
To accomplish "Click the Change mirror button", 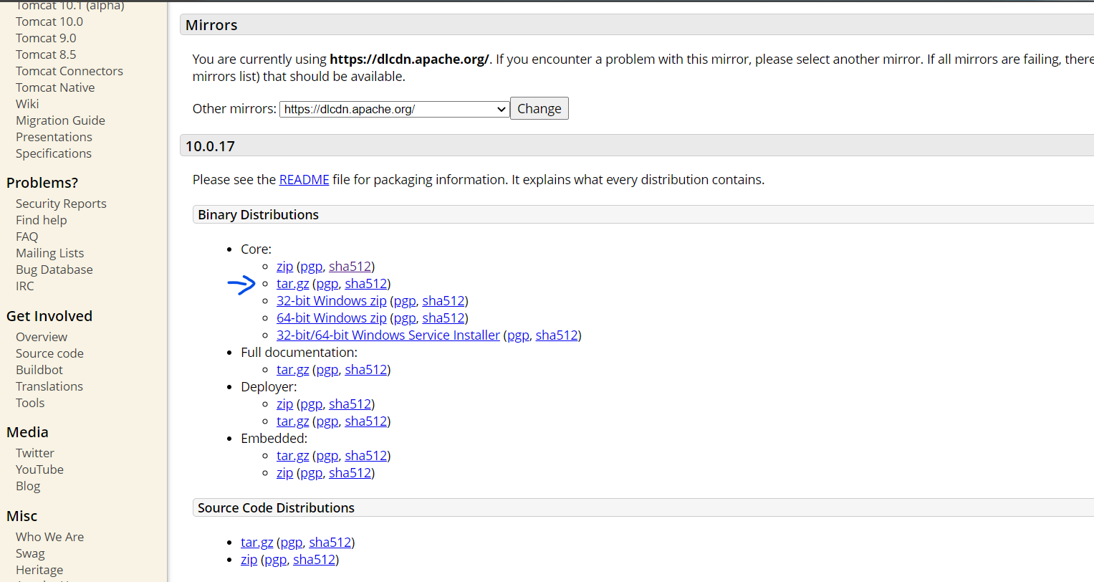I will click(539, 108).
